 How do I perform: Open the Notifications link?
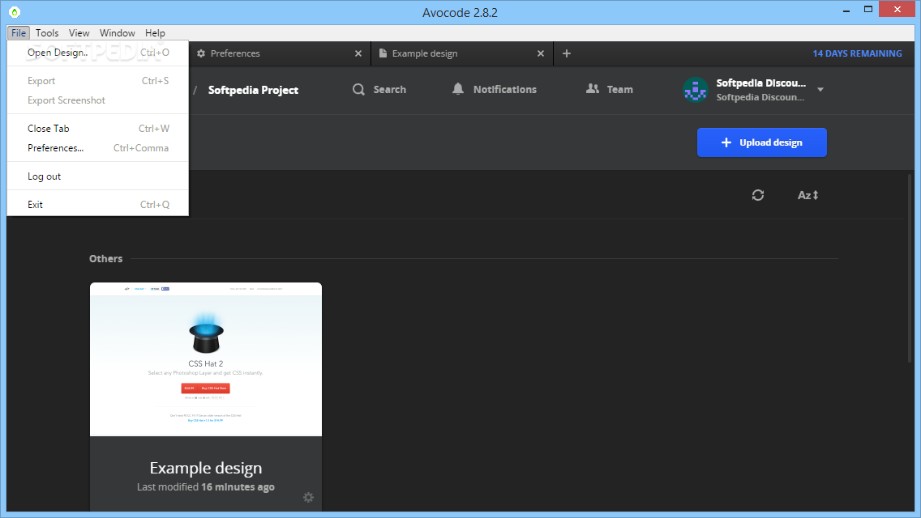click(504, 90)
